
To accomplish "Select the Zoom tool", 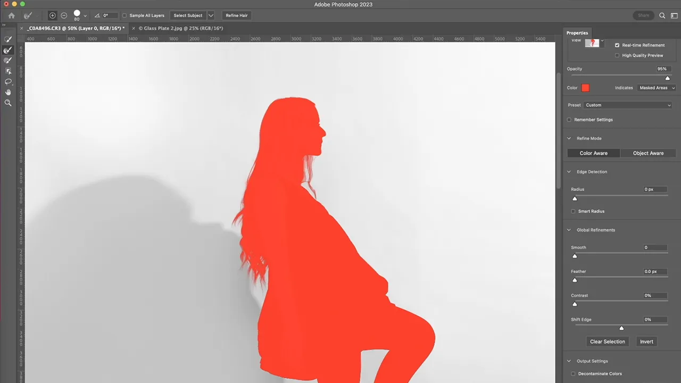I will (x=8, y=103).
